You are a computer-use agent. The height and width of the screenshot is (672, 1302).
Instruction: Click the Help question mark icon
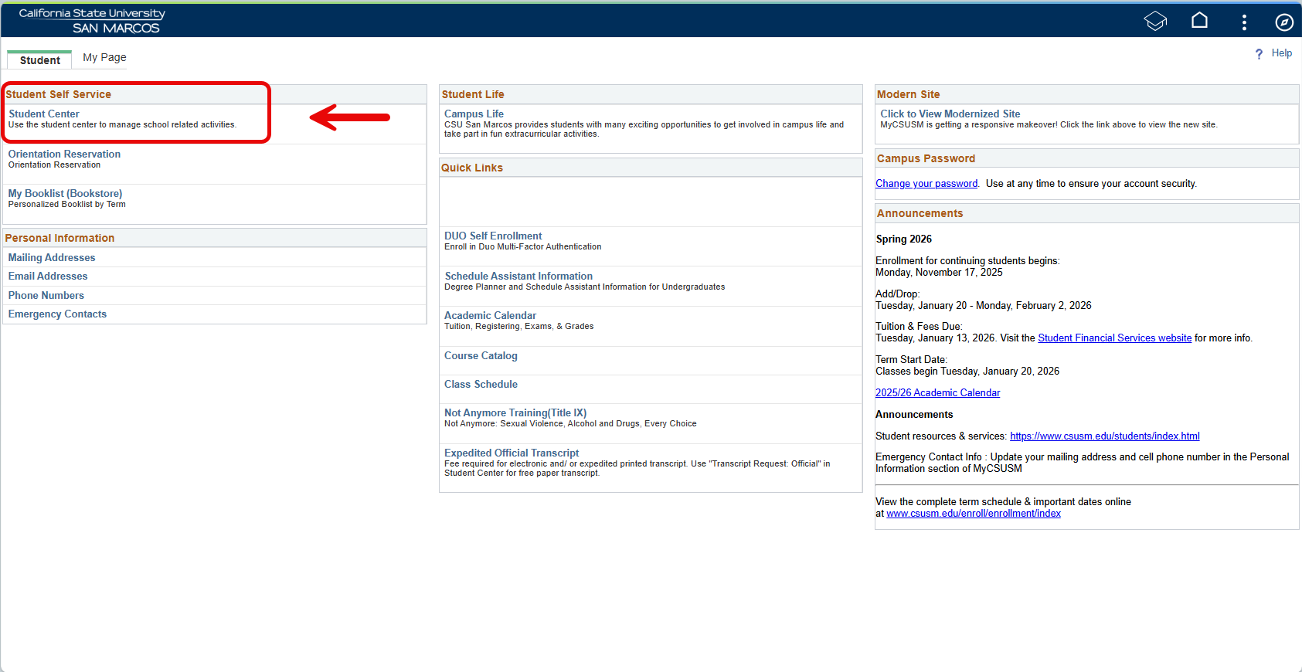point(1259,54)
